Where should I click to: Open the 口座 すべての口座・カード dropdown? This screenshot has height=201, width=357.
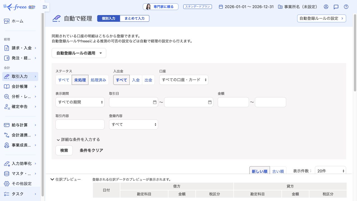184,80
